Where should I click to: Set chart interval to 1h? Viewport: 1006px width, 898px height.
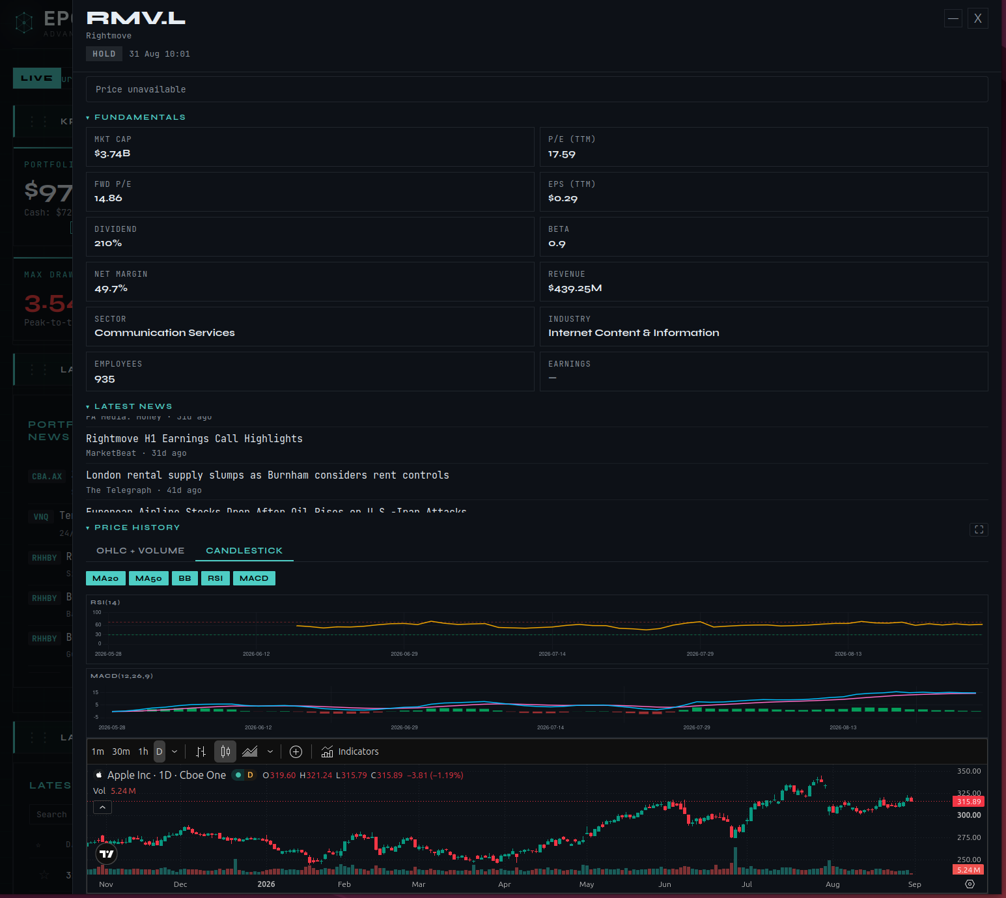[x=143, y=751]
